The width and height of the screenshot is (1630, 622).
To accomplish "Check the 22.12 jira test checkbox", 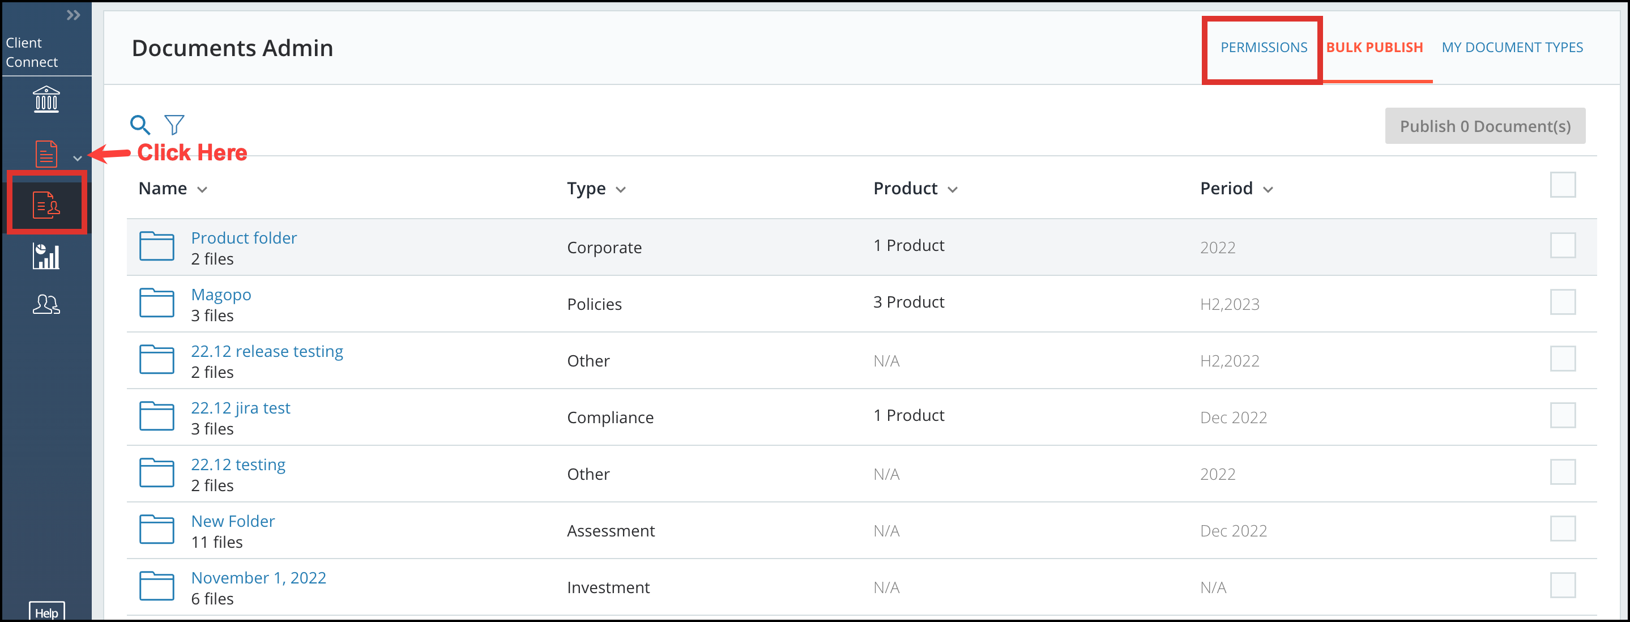I will coord(1562,415).
